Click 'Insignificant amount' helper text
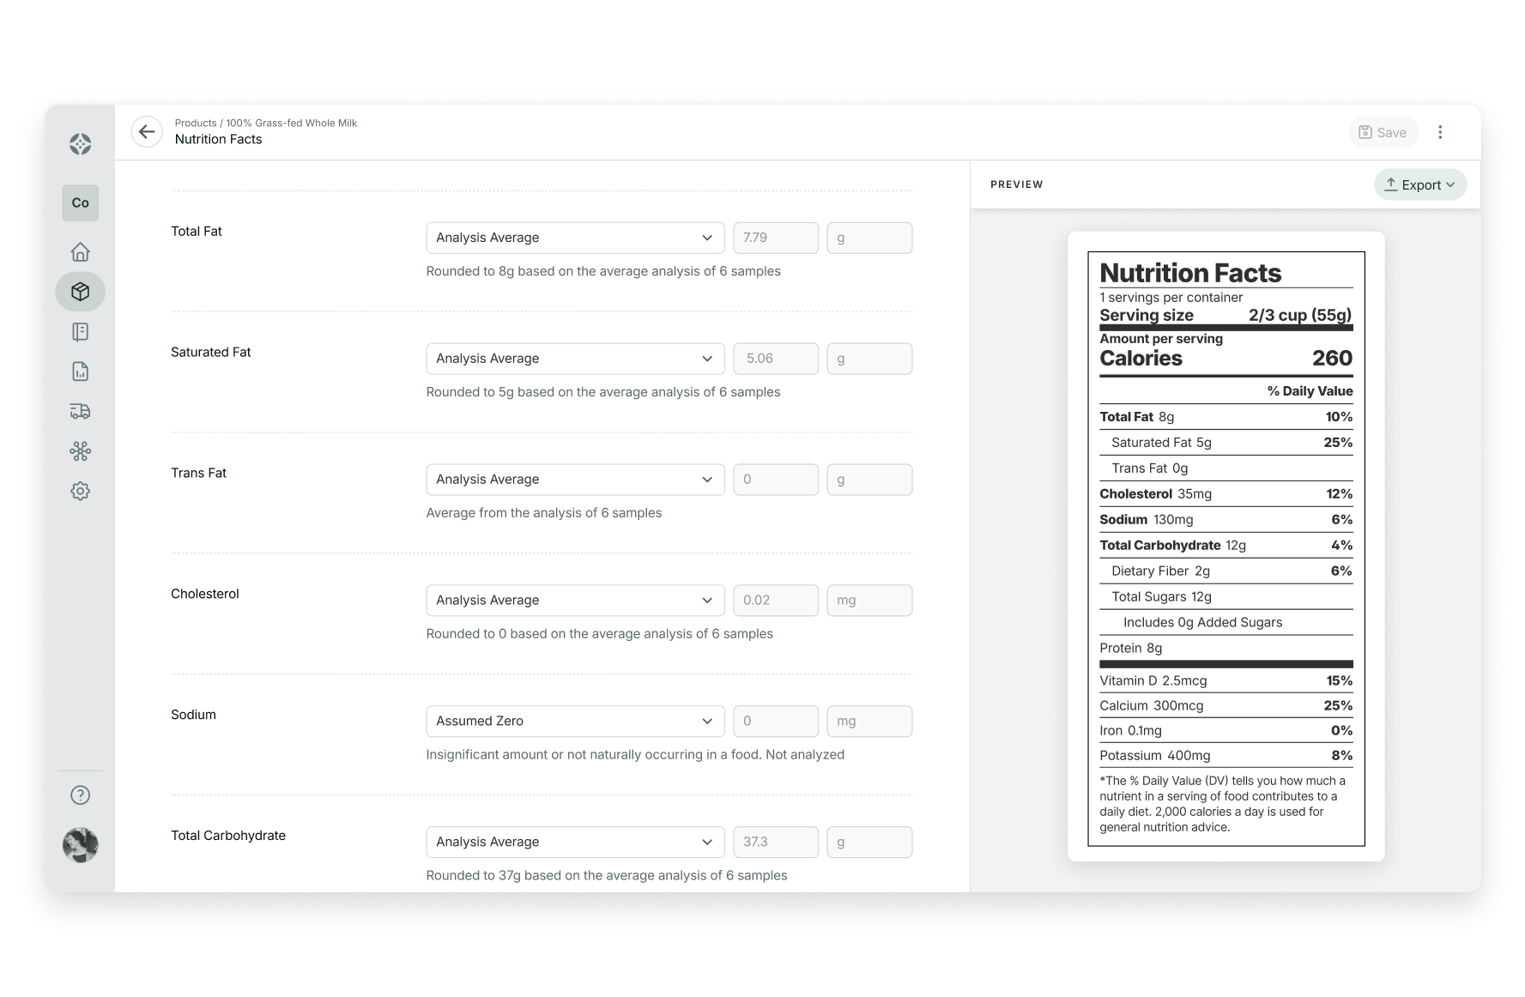The width and height of the screenshot is (1525, 997). point(634,755)
